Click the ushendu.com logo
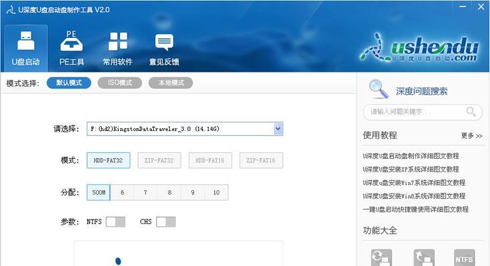 click(x=419, y=47)
